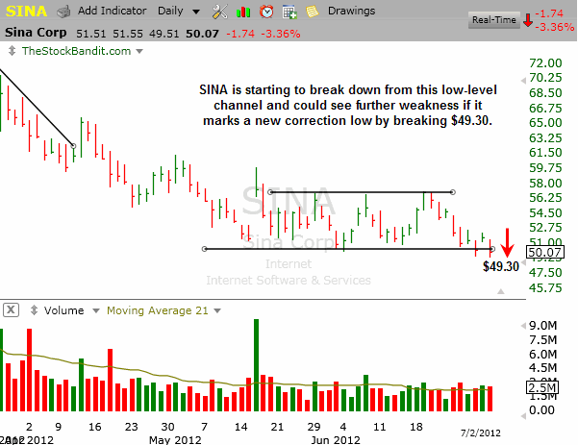
Task: Click the calendar with plus icon
Action: tap(289, 12)
